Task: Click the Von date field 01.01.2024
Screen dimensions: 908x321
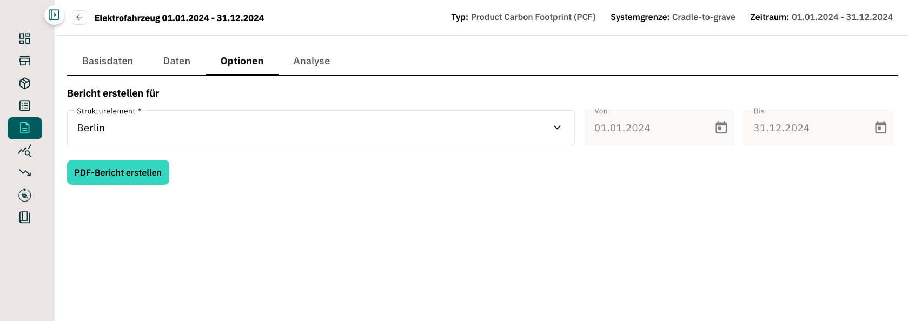Action: coord(659,128)
